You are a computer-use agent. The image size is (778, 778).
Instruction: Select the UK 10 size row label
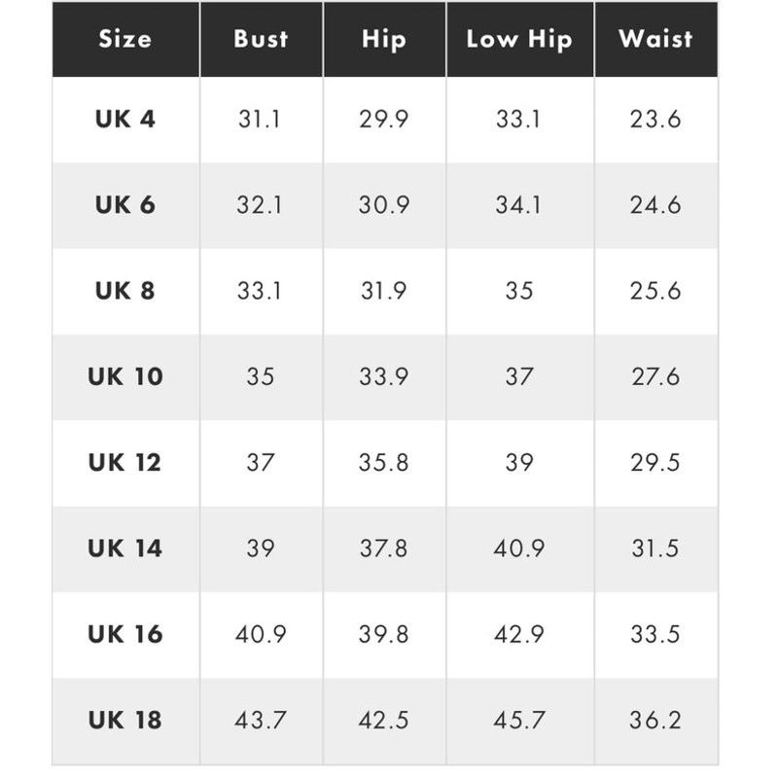(x=125, y=376)
